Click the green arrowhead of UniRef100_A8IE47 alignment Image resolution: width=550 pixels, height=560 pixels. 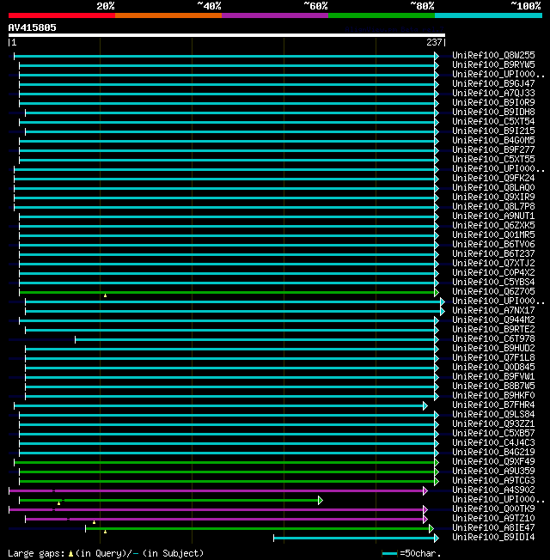[431, 528]
